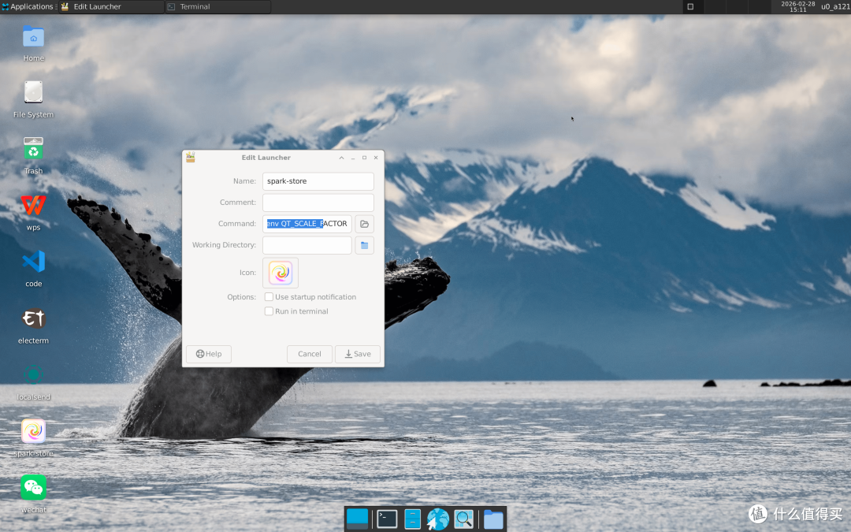Save the launcher changes
The height and width of the screenshot is (532, 851).
tap(358, 354)
